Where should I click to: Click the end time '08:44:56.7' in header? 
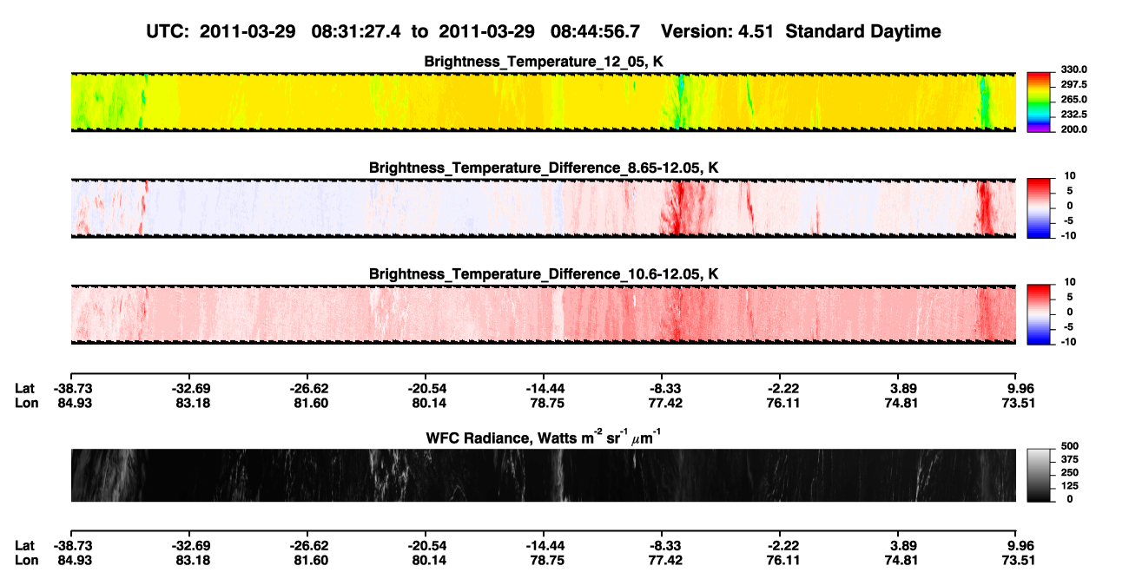tap(596, 31)
